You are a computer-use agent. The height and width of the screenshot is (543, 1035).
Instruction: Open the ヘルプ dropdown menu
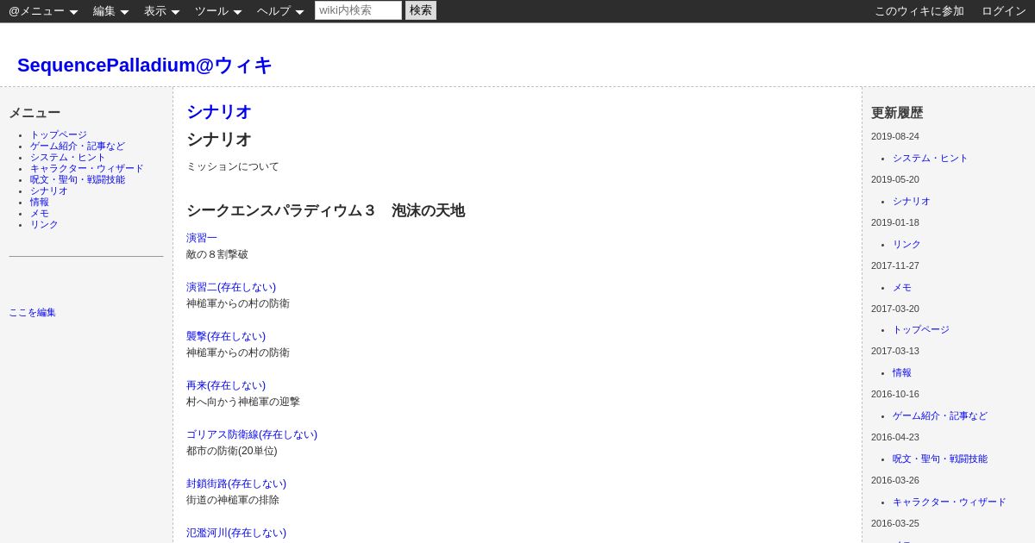pyautogui.click(x=280, y=11)
